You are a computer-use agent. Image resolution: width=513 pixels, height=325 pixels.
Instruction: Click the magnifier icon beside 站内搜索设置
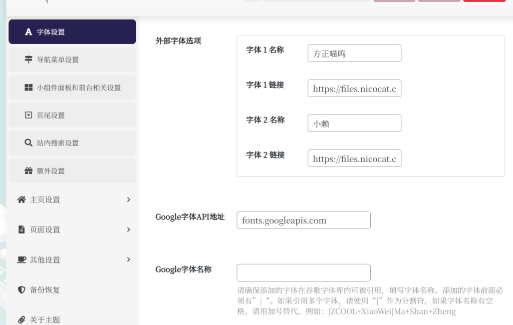pyautogui.click(x=29, y=142)
